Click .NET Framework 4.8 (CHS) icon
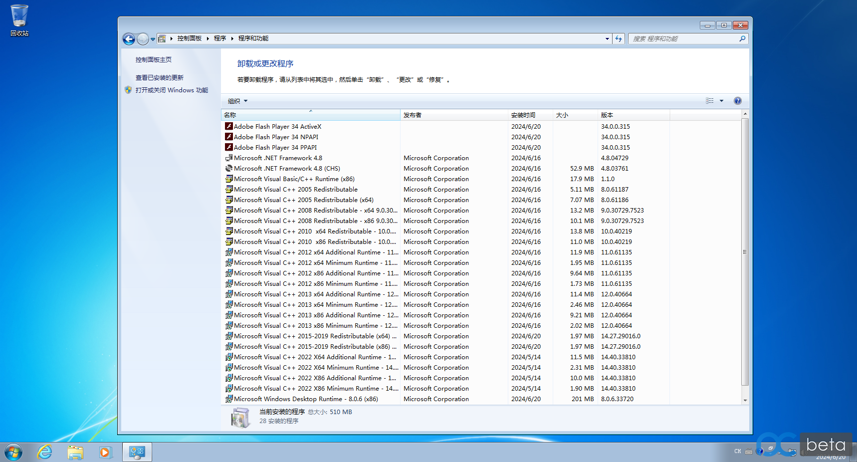 (229, 168)
